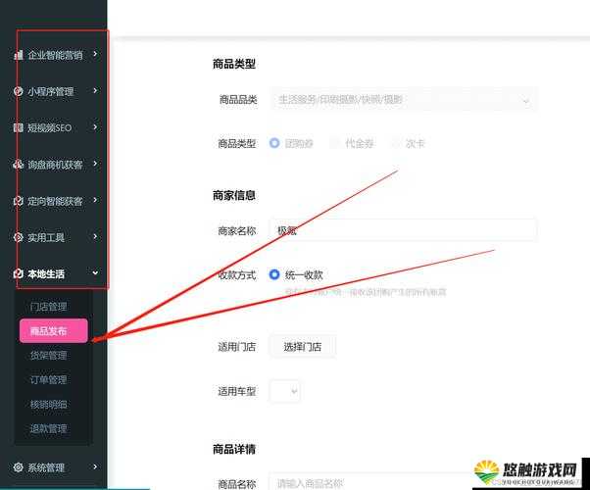Click the 定向智能获客 sidebar icon

tap(18, 201)
